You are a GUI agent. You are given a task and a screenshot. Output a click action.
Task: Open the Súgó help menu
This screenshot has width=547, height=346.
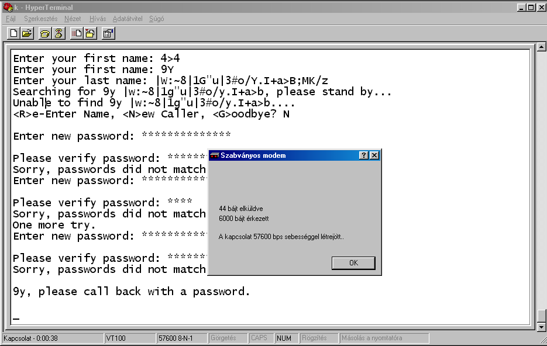pyautogui.click(x=156, y=19)
